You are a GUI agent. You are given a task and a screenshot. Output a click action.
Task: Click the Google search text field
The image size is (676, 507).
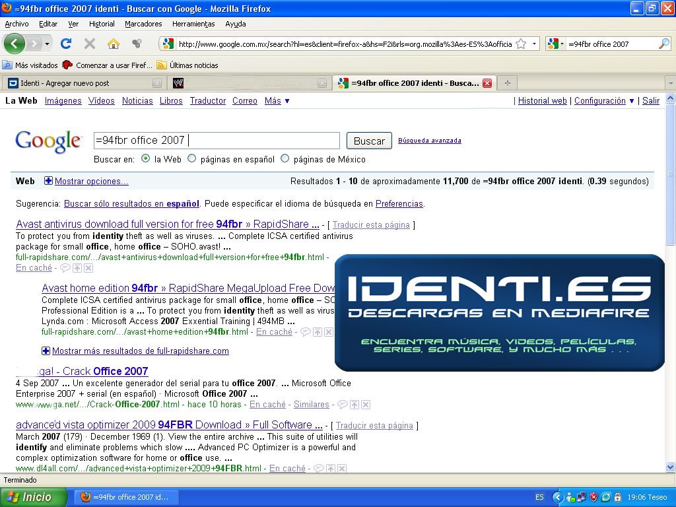(x=217, y=141)
